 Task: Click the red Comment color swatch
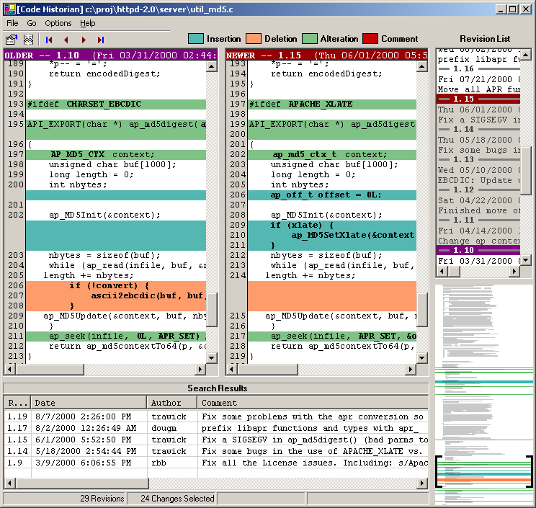click(x=370, y=39)
